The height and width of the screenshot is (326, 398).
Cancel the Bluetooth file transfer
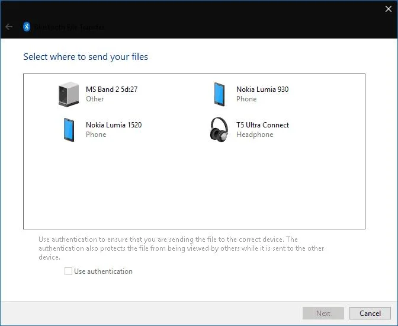tap(370, 314)
